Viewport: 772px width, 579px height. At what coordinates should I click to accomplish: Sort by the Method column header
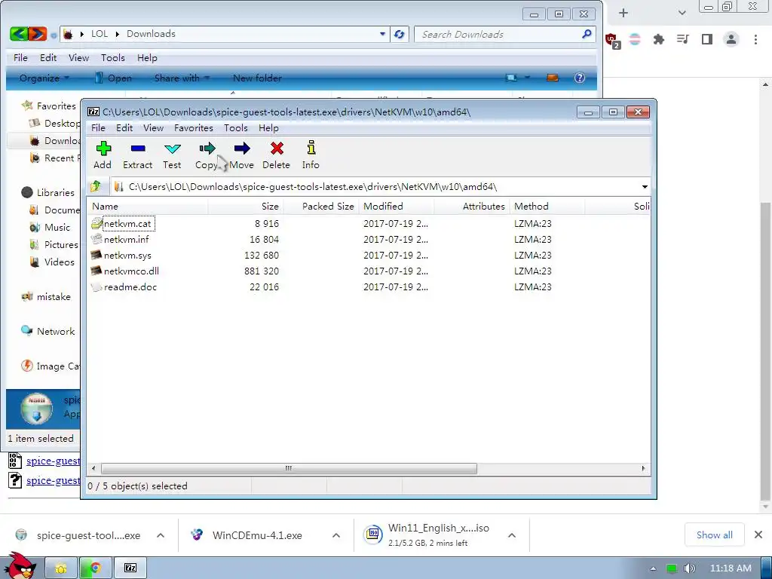click(547, 207)
